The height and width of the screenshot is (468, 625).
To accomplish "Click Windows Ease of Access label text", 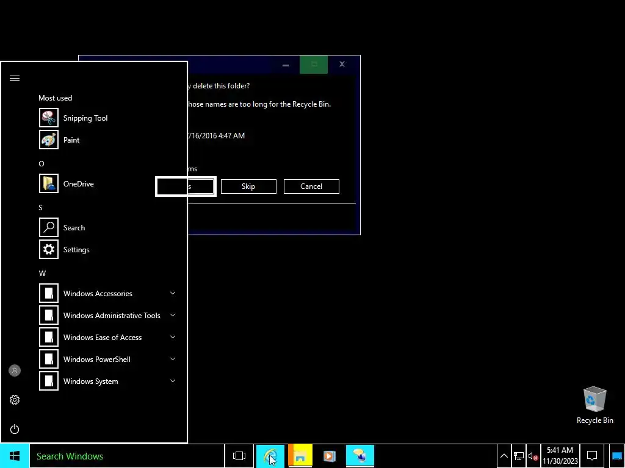I will [103, 337].
